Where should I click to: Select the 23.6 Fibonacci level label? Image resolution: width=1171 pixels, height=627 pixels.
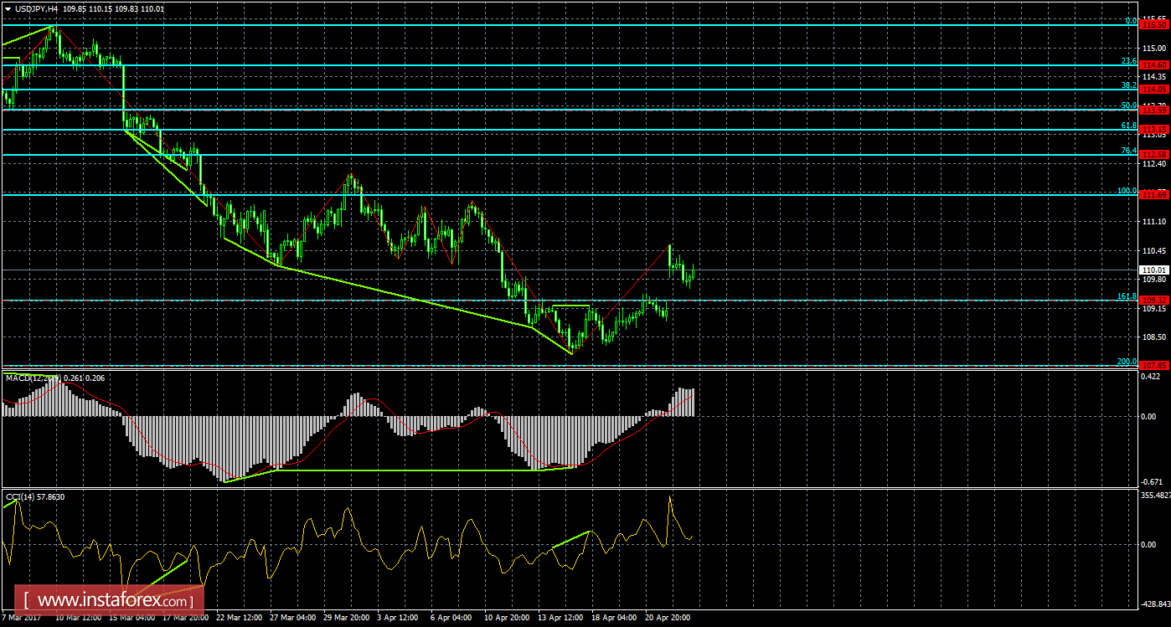[1128, 61]
